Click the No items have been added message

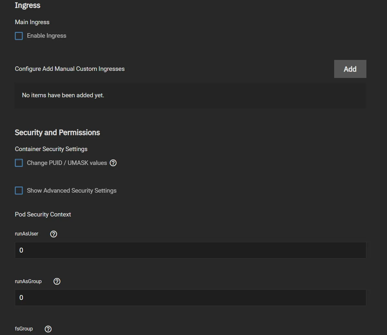point(63,95)
